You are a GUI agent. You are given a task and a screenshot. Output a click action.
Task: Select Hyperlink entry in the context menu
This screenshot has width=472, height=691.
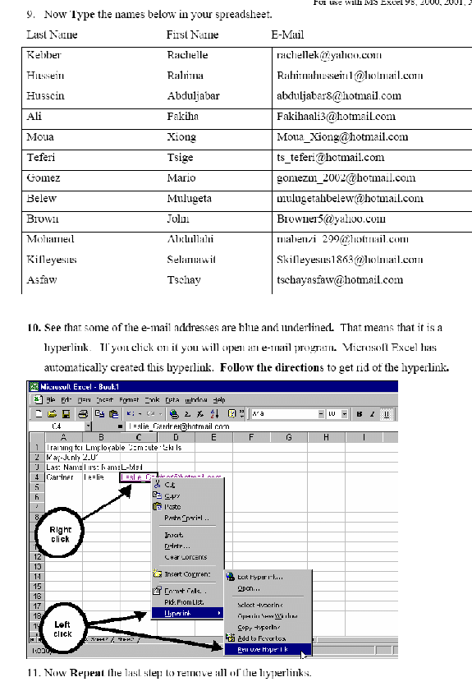(187, 614)
